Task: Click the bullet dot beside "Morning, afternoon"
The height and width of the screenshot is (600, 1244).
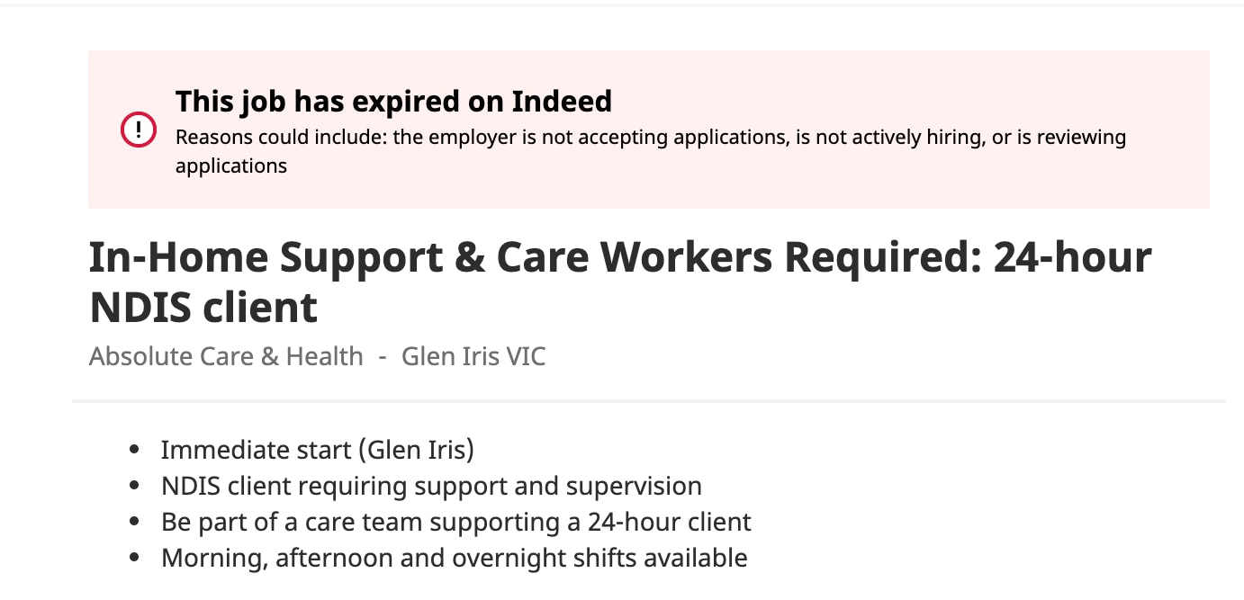Action: 135,558
